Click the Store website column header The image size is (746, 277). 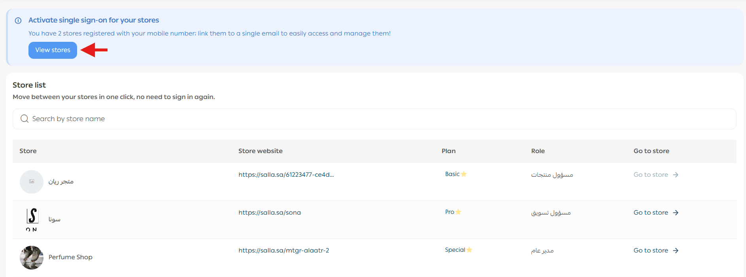pos(261,151)
